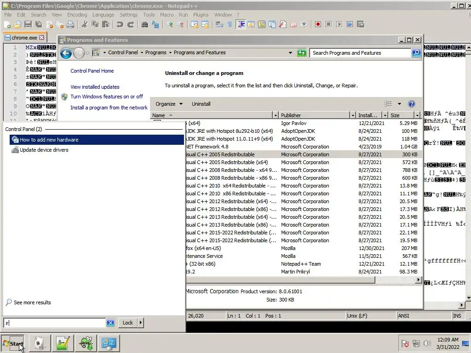Open the Plugins menu
This screenshot has width=471, height=353.
pos(201,15)
